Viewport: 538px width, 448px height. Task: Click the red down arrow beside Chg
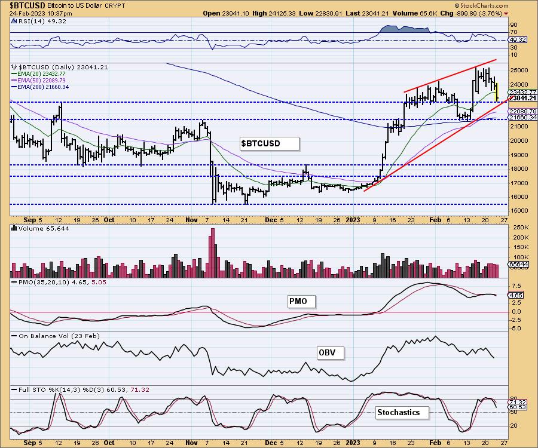pos(506,14)
